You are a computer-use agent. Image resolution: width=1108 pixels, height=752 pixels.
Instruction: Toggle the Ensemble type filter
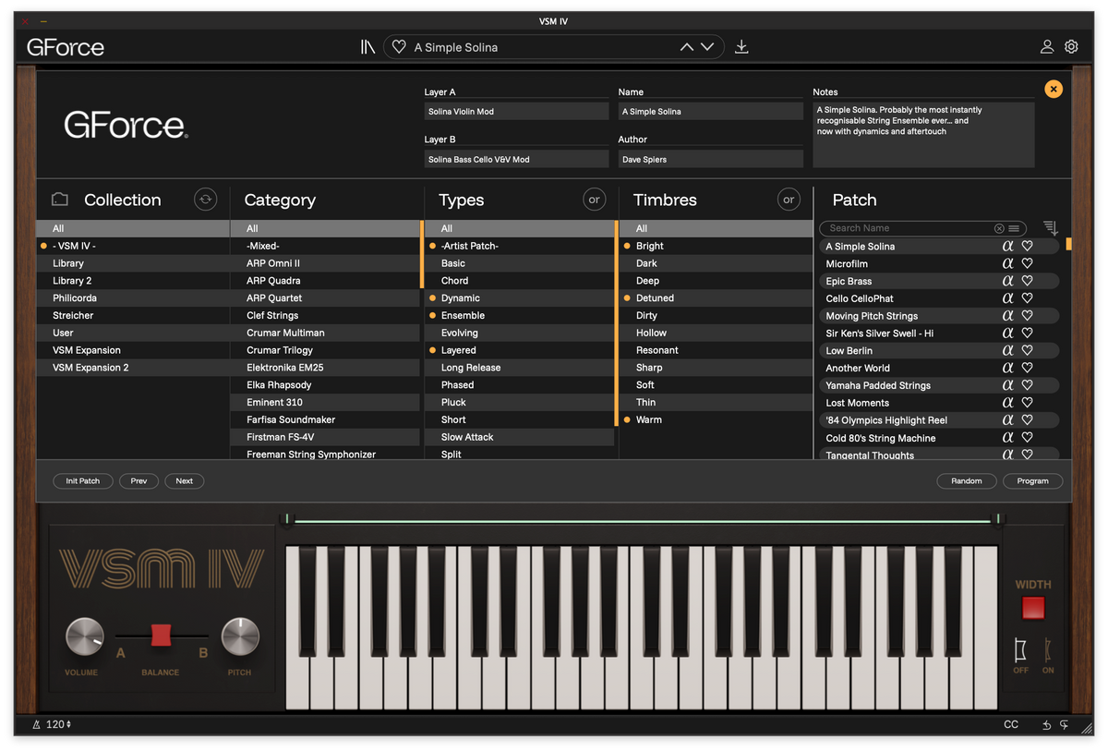[519, 315]
